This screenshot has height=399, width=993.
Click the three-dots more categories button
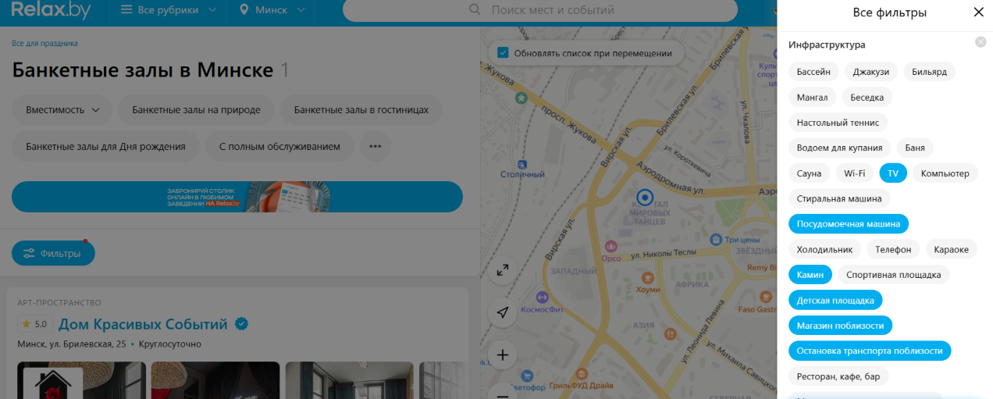(375, 146)
